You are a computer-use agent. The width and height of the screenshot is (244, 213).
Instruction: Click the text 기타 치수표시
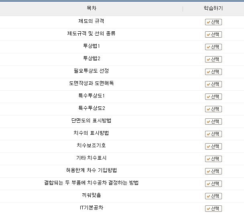(x=91, y=158)
